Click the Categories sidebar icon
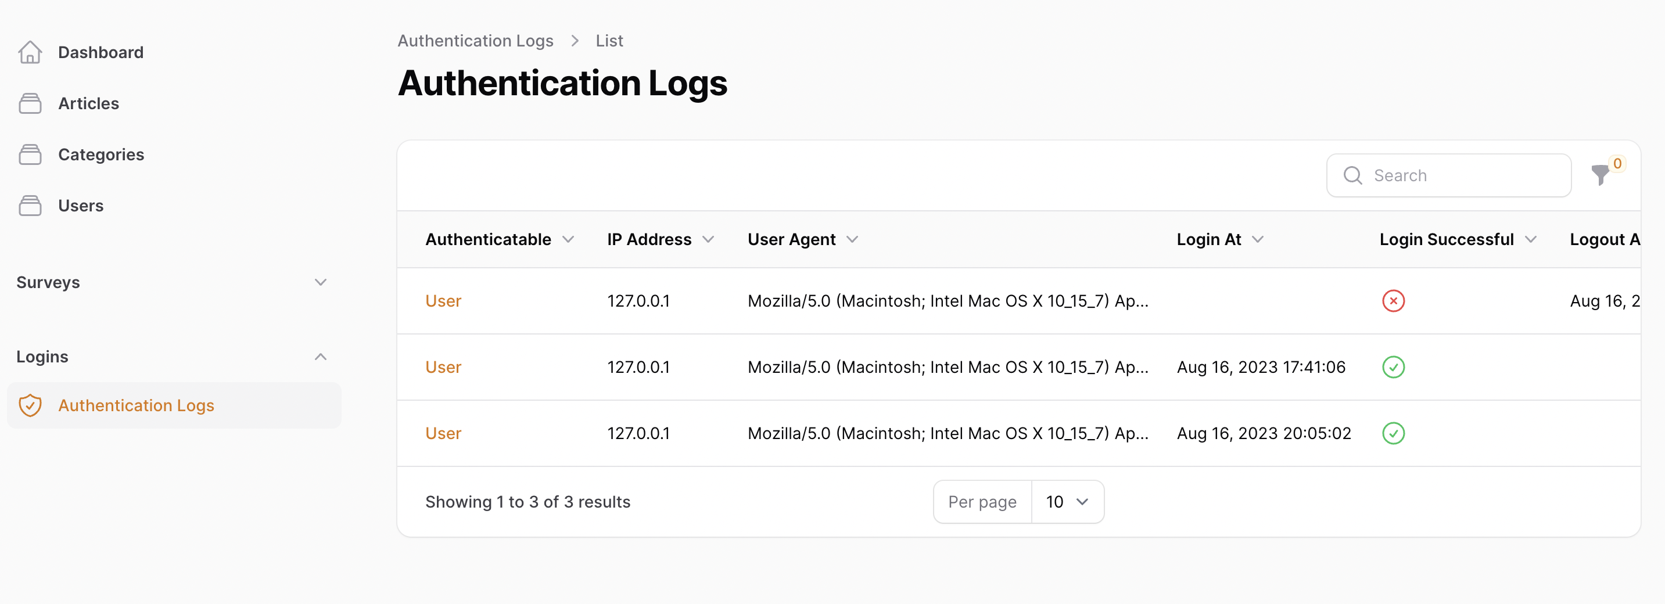The height and width of the screenshot is (604, 1665). (30, 154)
